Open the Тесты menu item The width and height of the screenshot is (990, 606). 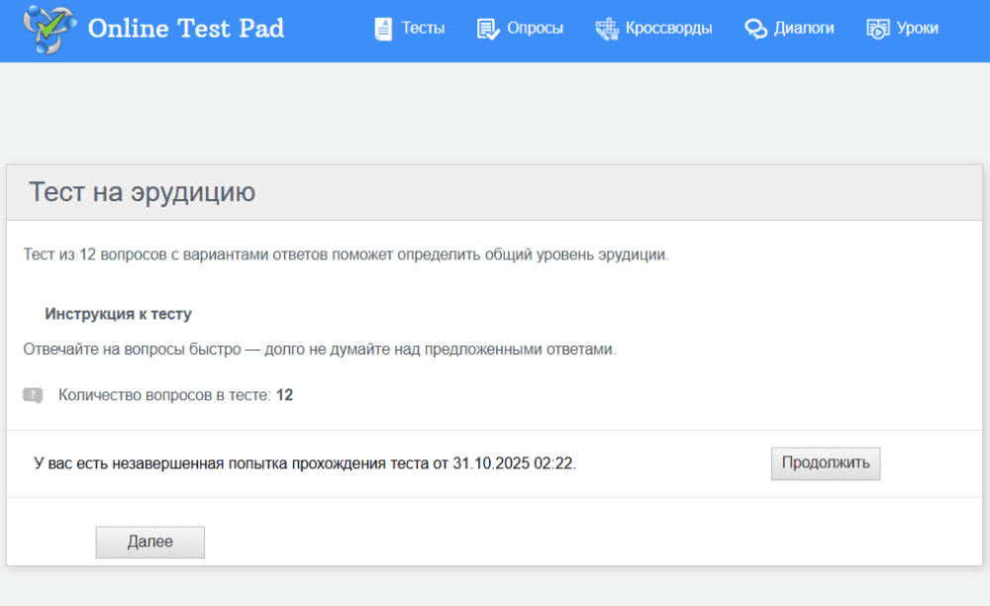point(423,29)
